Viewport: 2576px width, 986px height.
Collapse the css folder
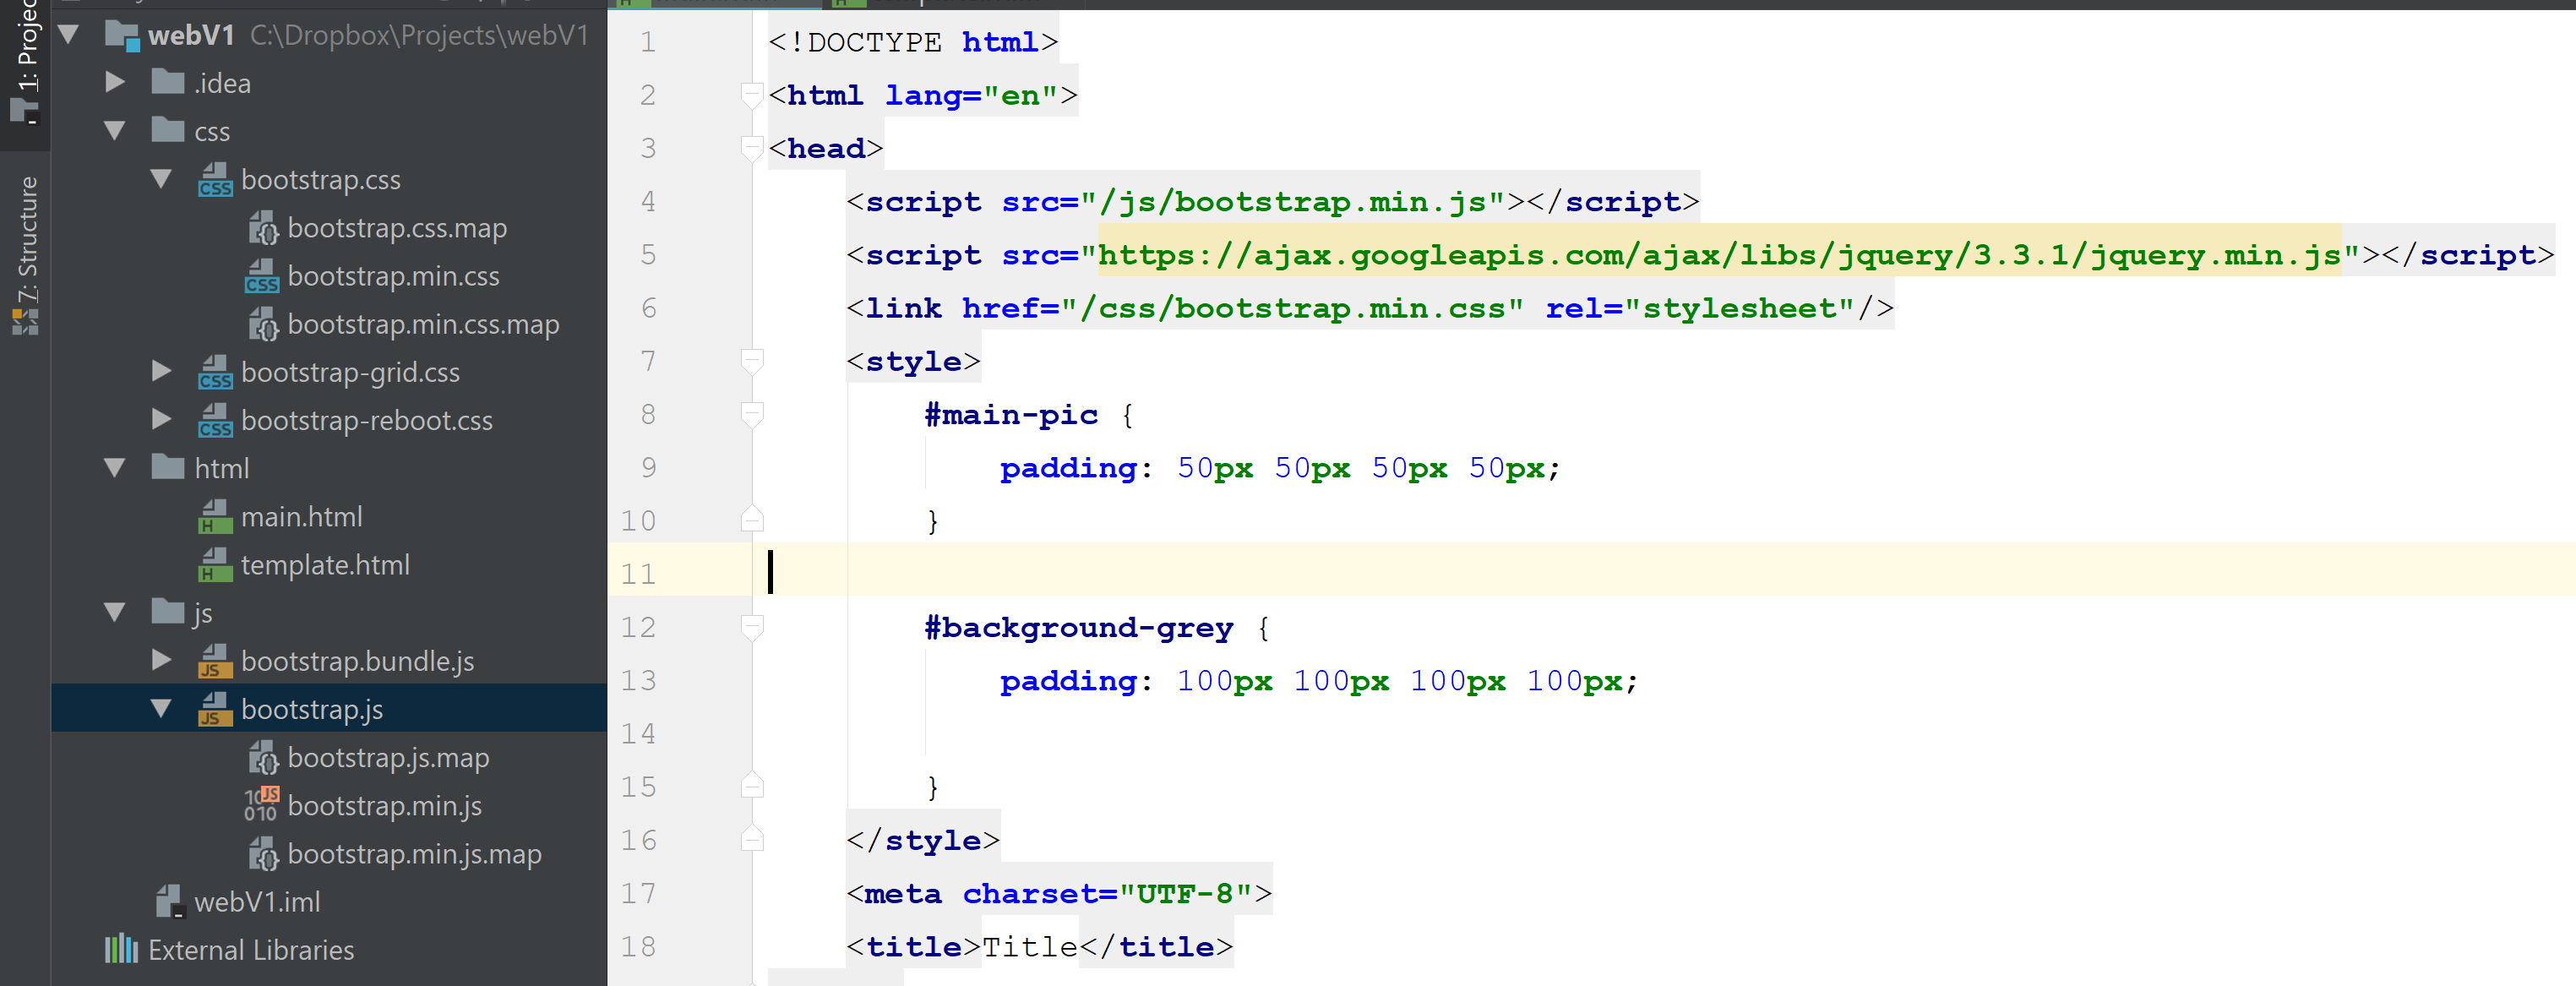pos(114,131)
